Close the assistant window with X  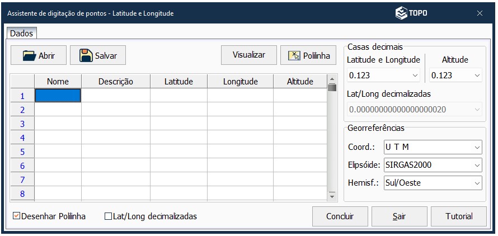click(480, 13)
